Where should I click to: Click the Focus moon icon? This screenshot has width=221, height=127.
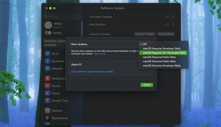47,93
